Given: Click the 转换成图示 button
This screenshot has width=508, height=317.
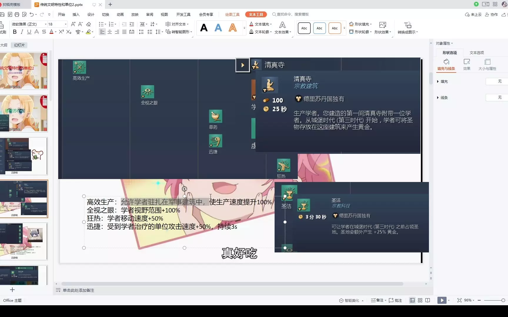Looking at the screenshot, I should click(407, 28).
